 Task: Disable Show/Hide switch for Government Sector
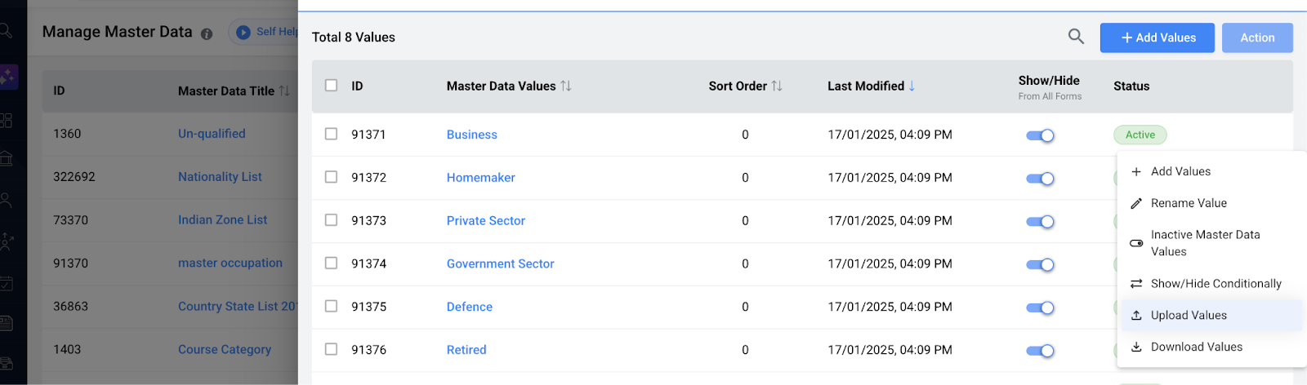[1040, 264]
